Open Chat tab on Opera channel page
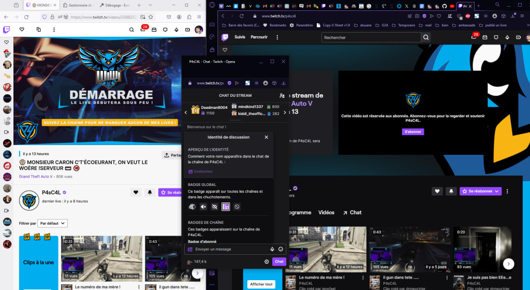The image size is (530, 290). (352, 213)
